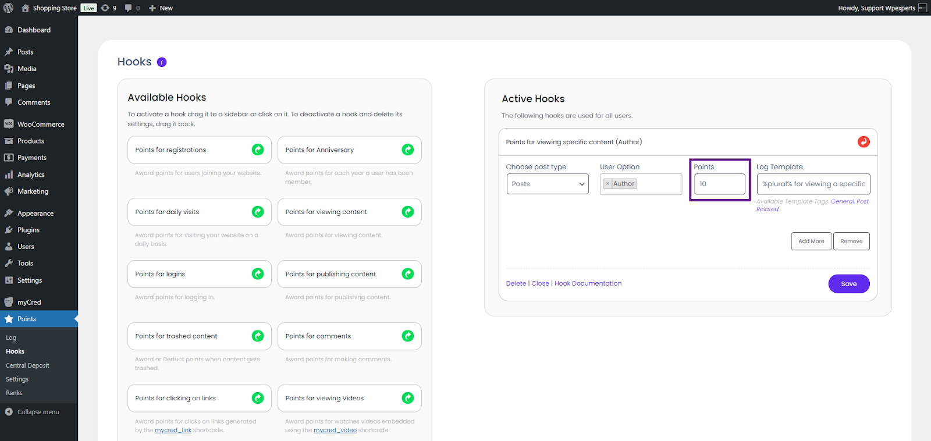Go to Central Deposit submenu item

pos(27,365)
